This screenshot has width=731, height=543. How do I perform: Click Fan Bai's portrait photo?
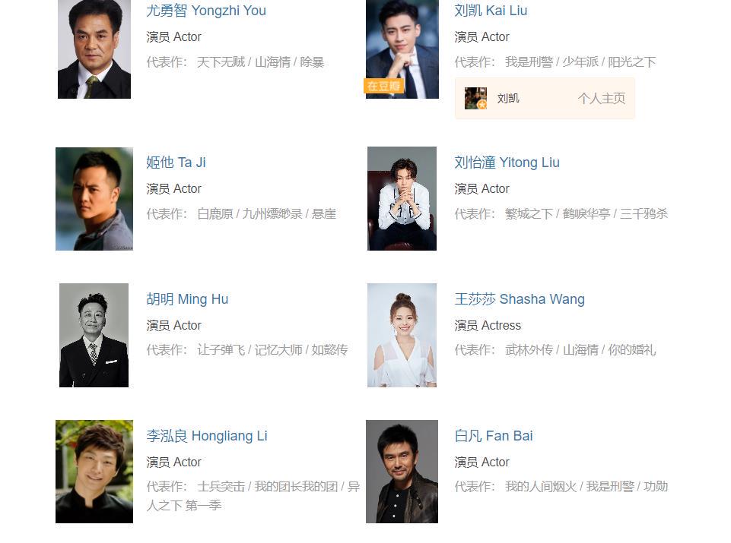pyautogui.click(x=402, y=472)
